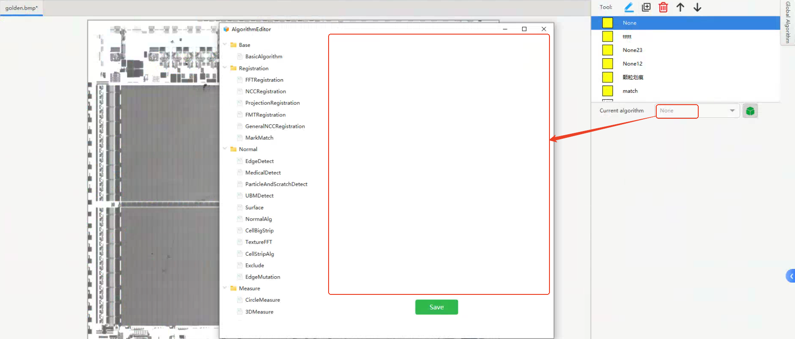This screenshot has height=339, width=795.
Task: Click the Normal folder icon
Action: 233,149
